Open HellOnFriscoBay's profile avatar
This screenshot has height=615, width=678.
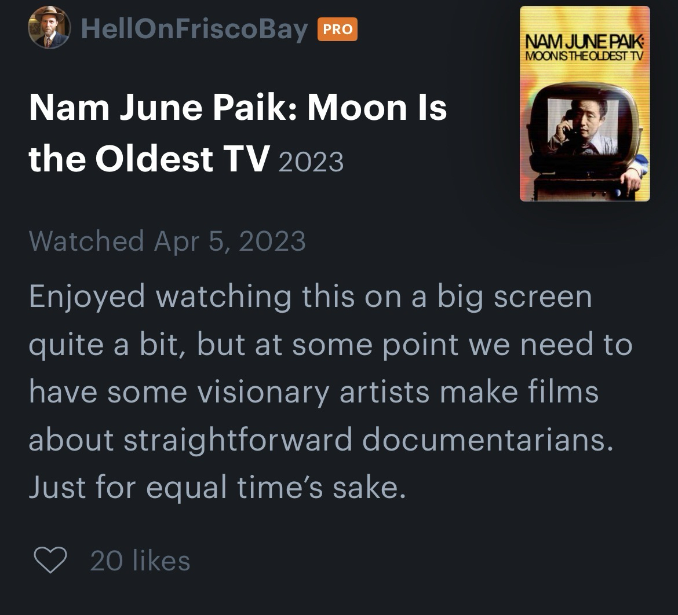[49, 29]
